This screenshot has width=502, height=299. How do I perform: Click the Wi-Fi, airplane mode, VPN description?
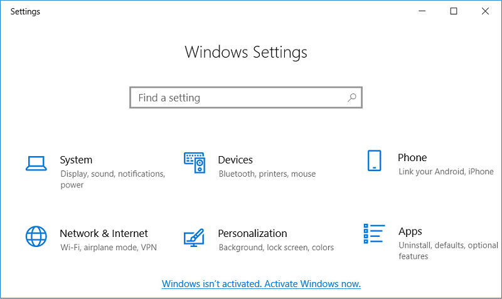coord(108,247)
